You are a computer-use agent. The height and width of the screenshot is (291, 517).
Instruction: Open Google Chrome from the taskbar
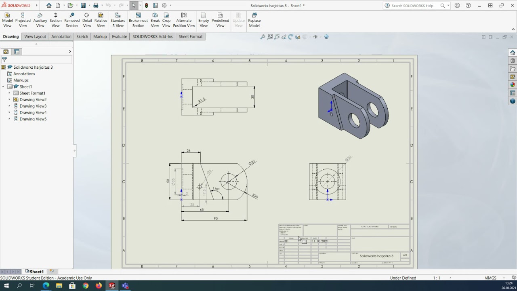tap(86, 286)
